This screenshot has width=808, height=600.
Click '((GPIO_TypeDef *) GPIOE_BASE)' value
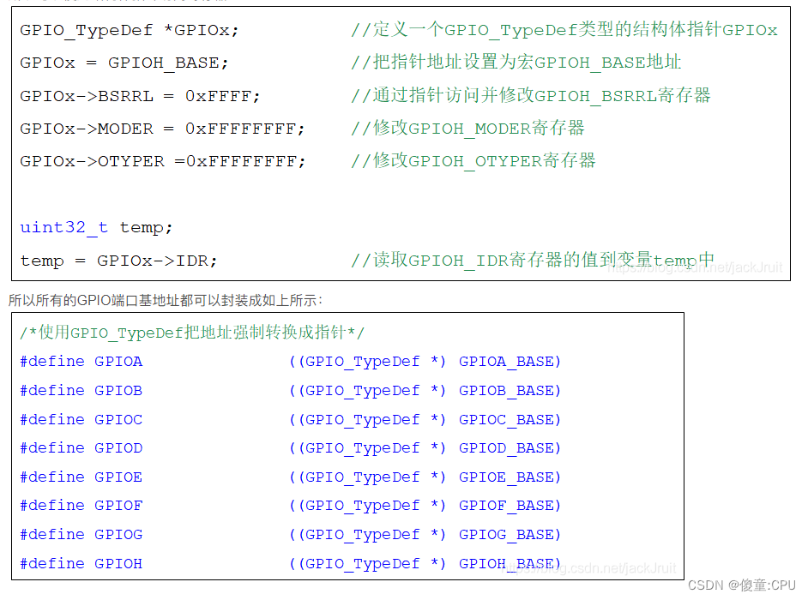coord(425,477)
